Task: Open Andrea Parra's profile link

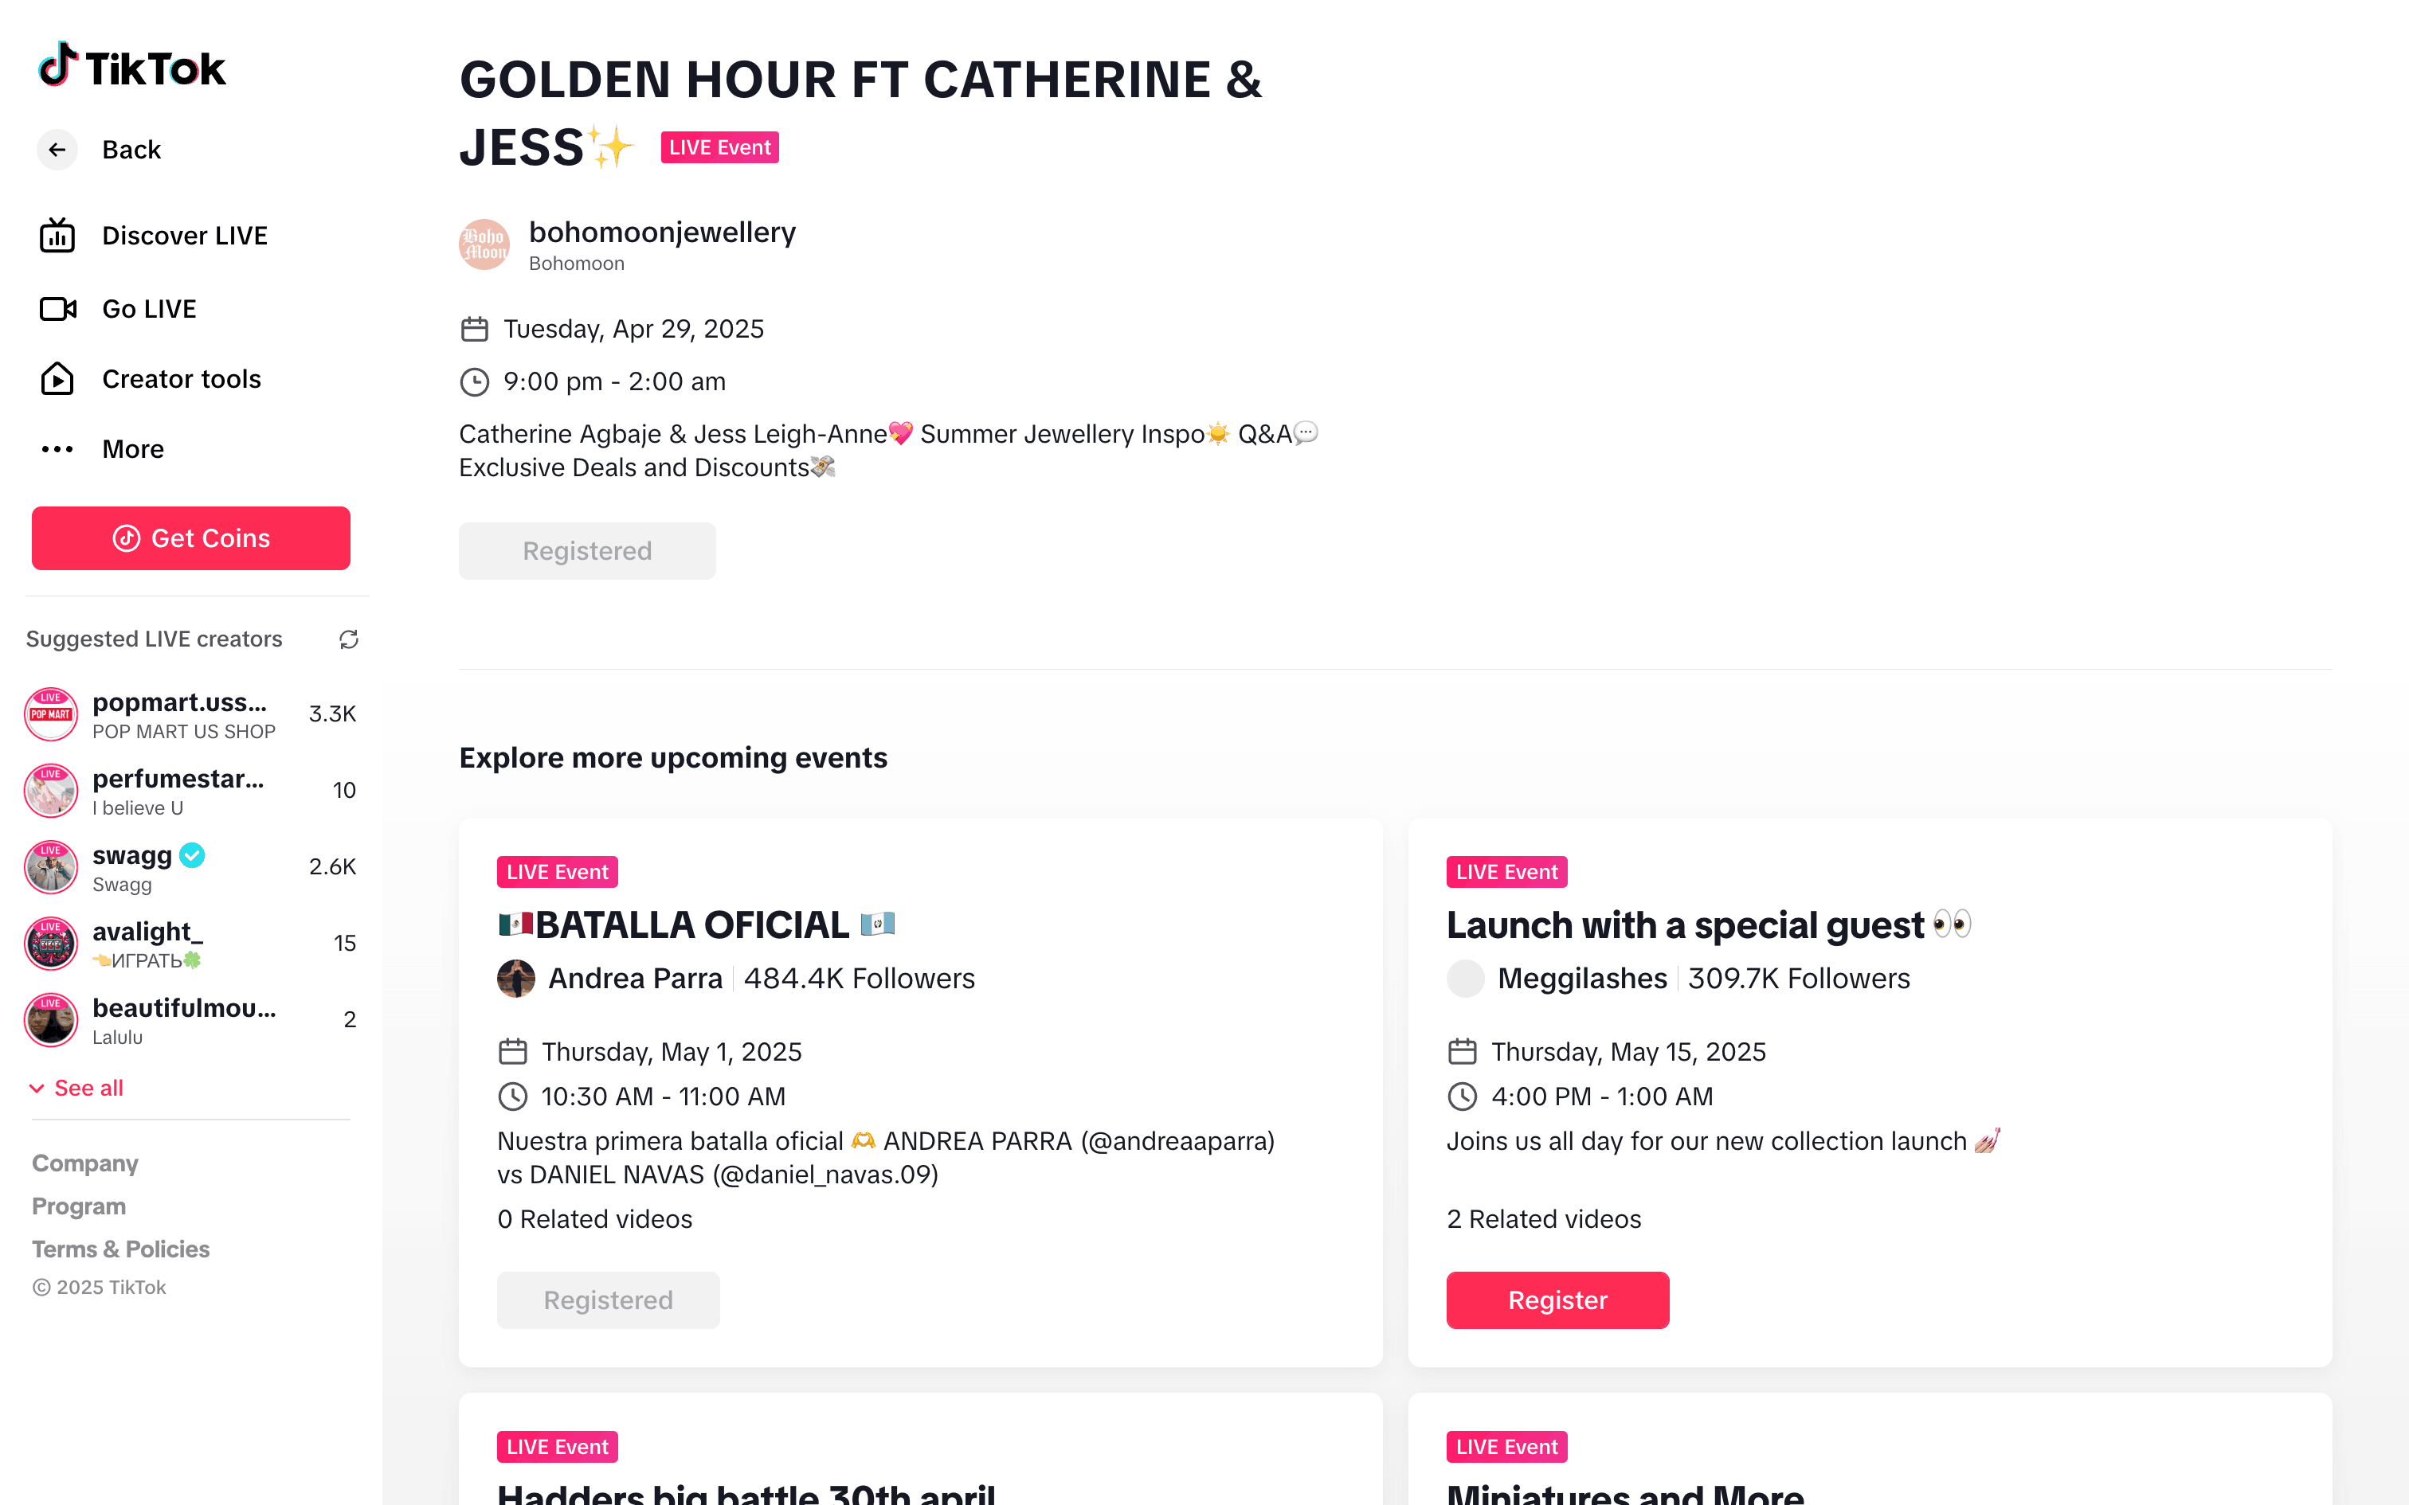Action: (x=635, y=979)
